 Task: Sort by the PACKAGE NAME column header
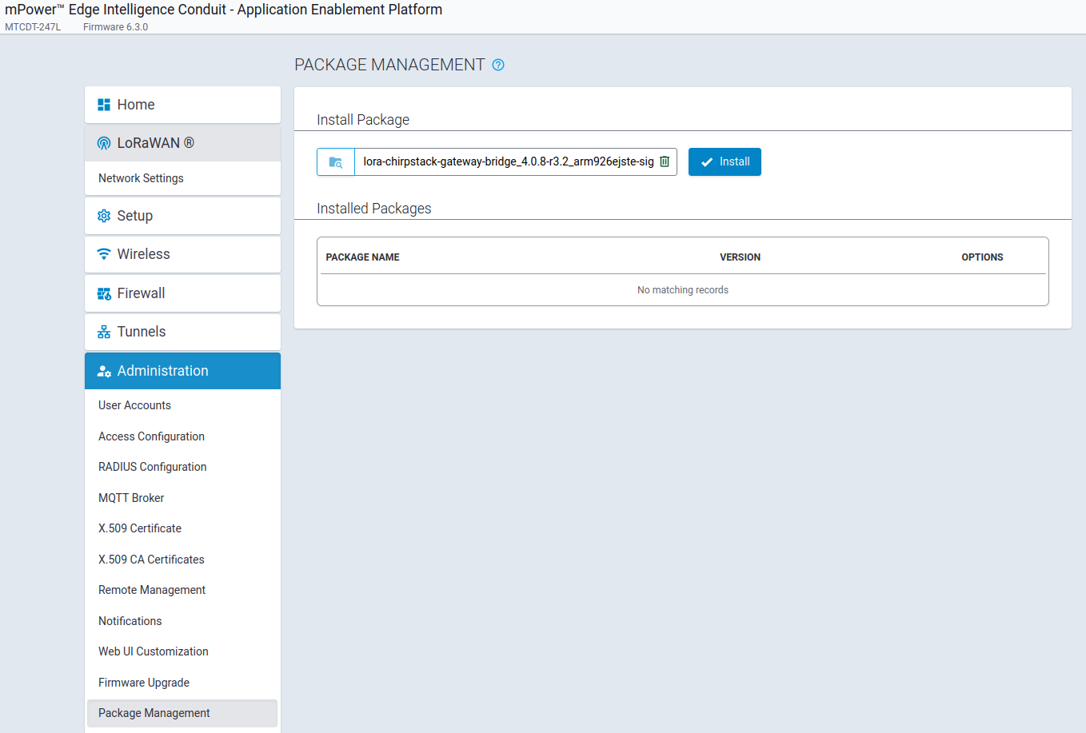(x=362, y=257)
